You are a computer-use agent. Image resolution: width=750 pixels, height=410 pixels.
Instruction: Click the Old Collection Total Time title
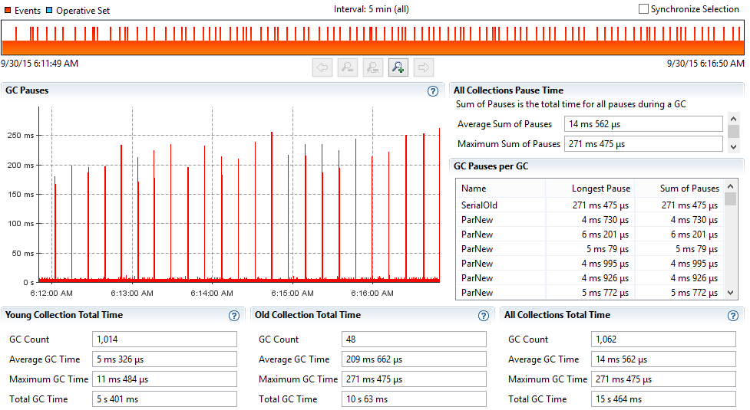click(x=308, y=315)
